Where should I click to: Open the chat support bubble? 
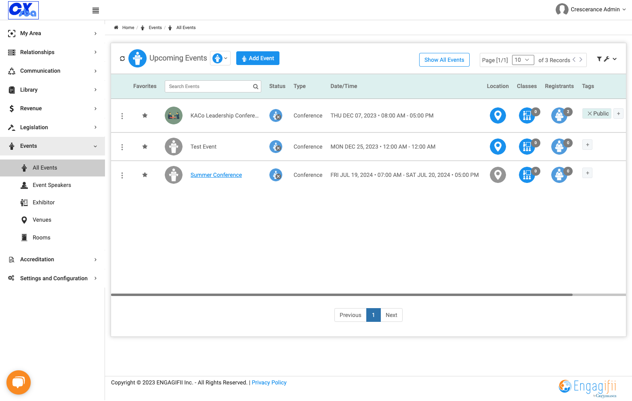click(19, 382)
